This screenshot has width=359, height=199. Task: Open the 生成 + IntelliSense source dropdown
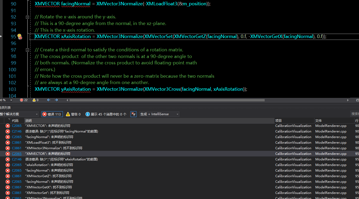[159, 114]
